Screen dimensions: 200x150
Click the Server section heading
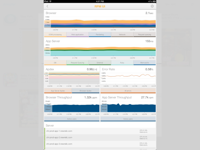pos(50,125)
